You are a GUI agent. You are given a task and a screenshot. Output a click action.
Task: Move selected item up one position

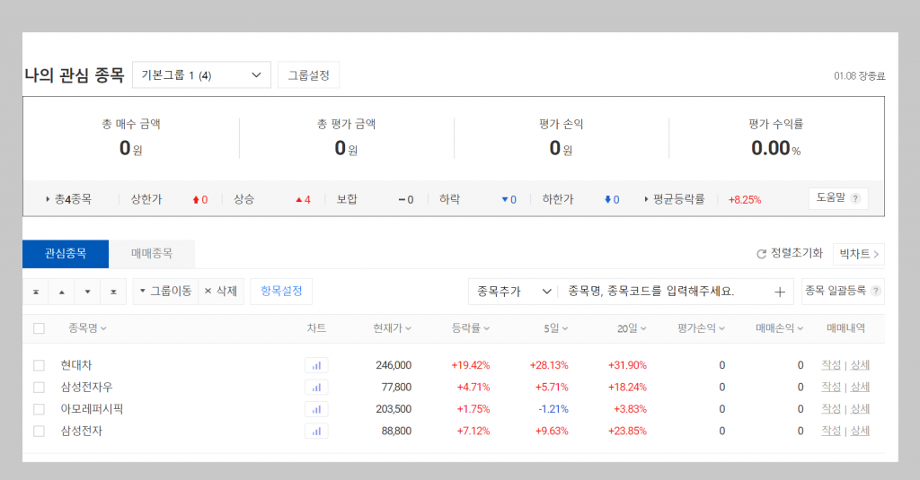tap(62, 292)
